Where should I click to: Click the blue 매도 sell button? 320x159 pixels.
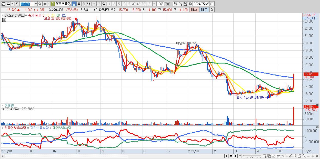204,10
